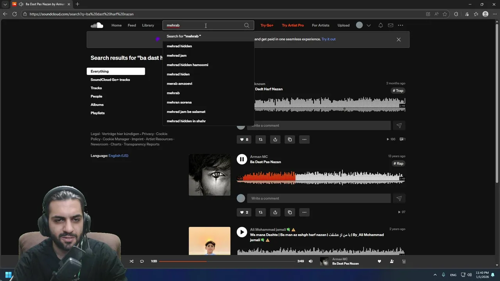Open next-up queue in player bar
Viewport: 500px width, 281px height.
pyautogui.click(x=404, y=261)
